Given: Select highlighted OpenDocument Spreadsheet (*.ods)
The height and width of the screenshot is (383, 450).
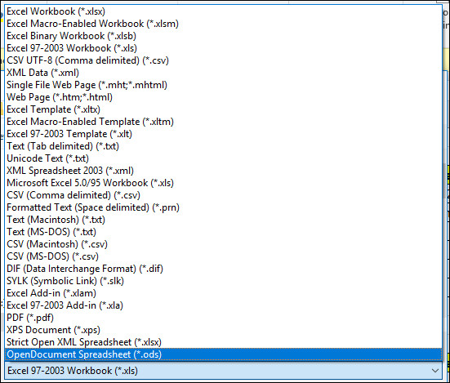Looking at the screenshot, I should click(223, 354).
